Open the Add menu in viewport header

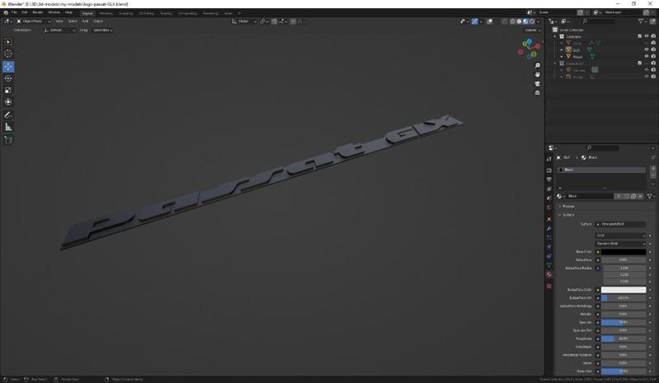click(85, 21)
